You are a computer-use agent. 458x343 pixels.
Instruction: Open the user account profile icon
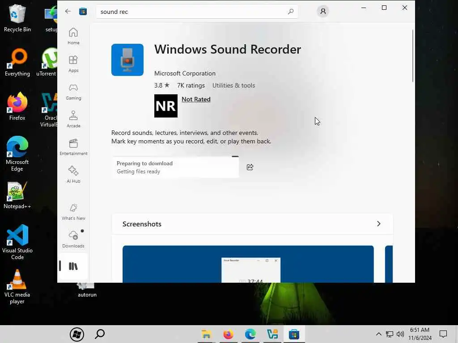(323, 11)
